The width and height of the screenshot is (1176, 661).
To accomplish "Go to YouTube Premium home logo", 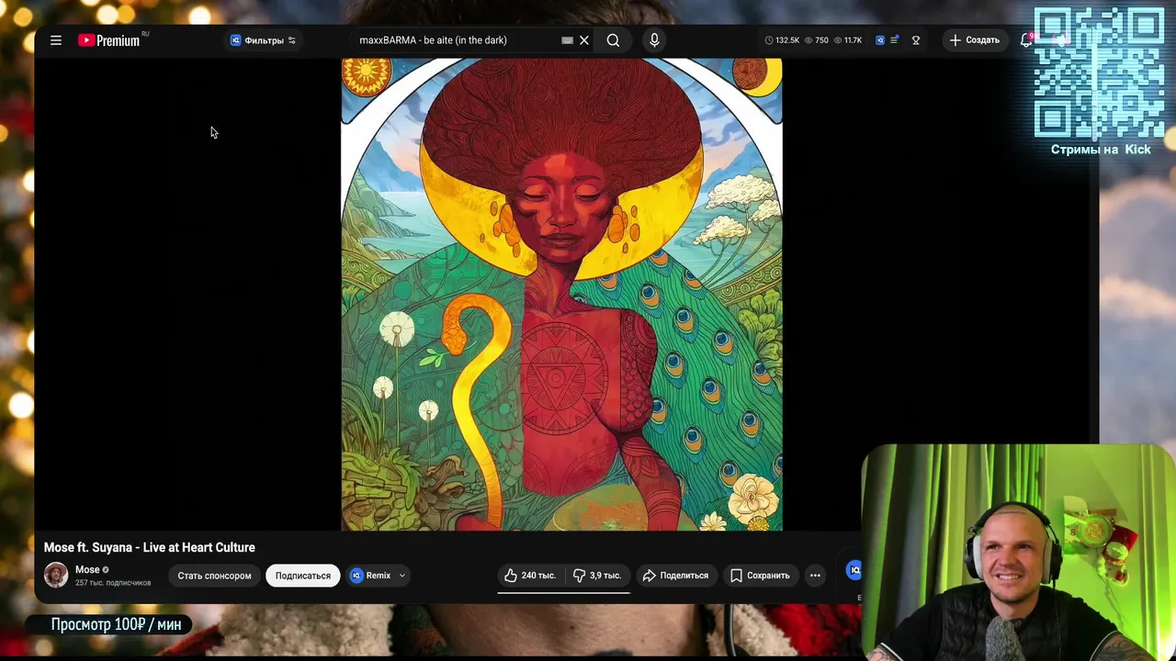I will pyautogui.click(x=109, y=40).
